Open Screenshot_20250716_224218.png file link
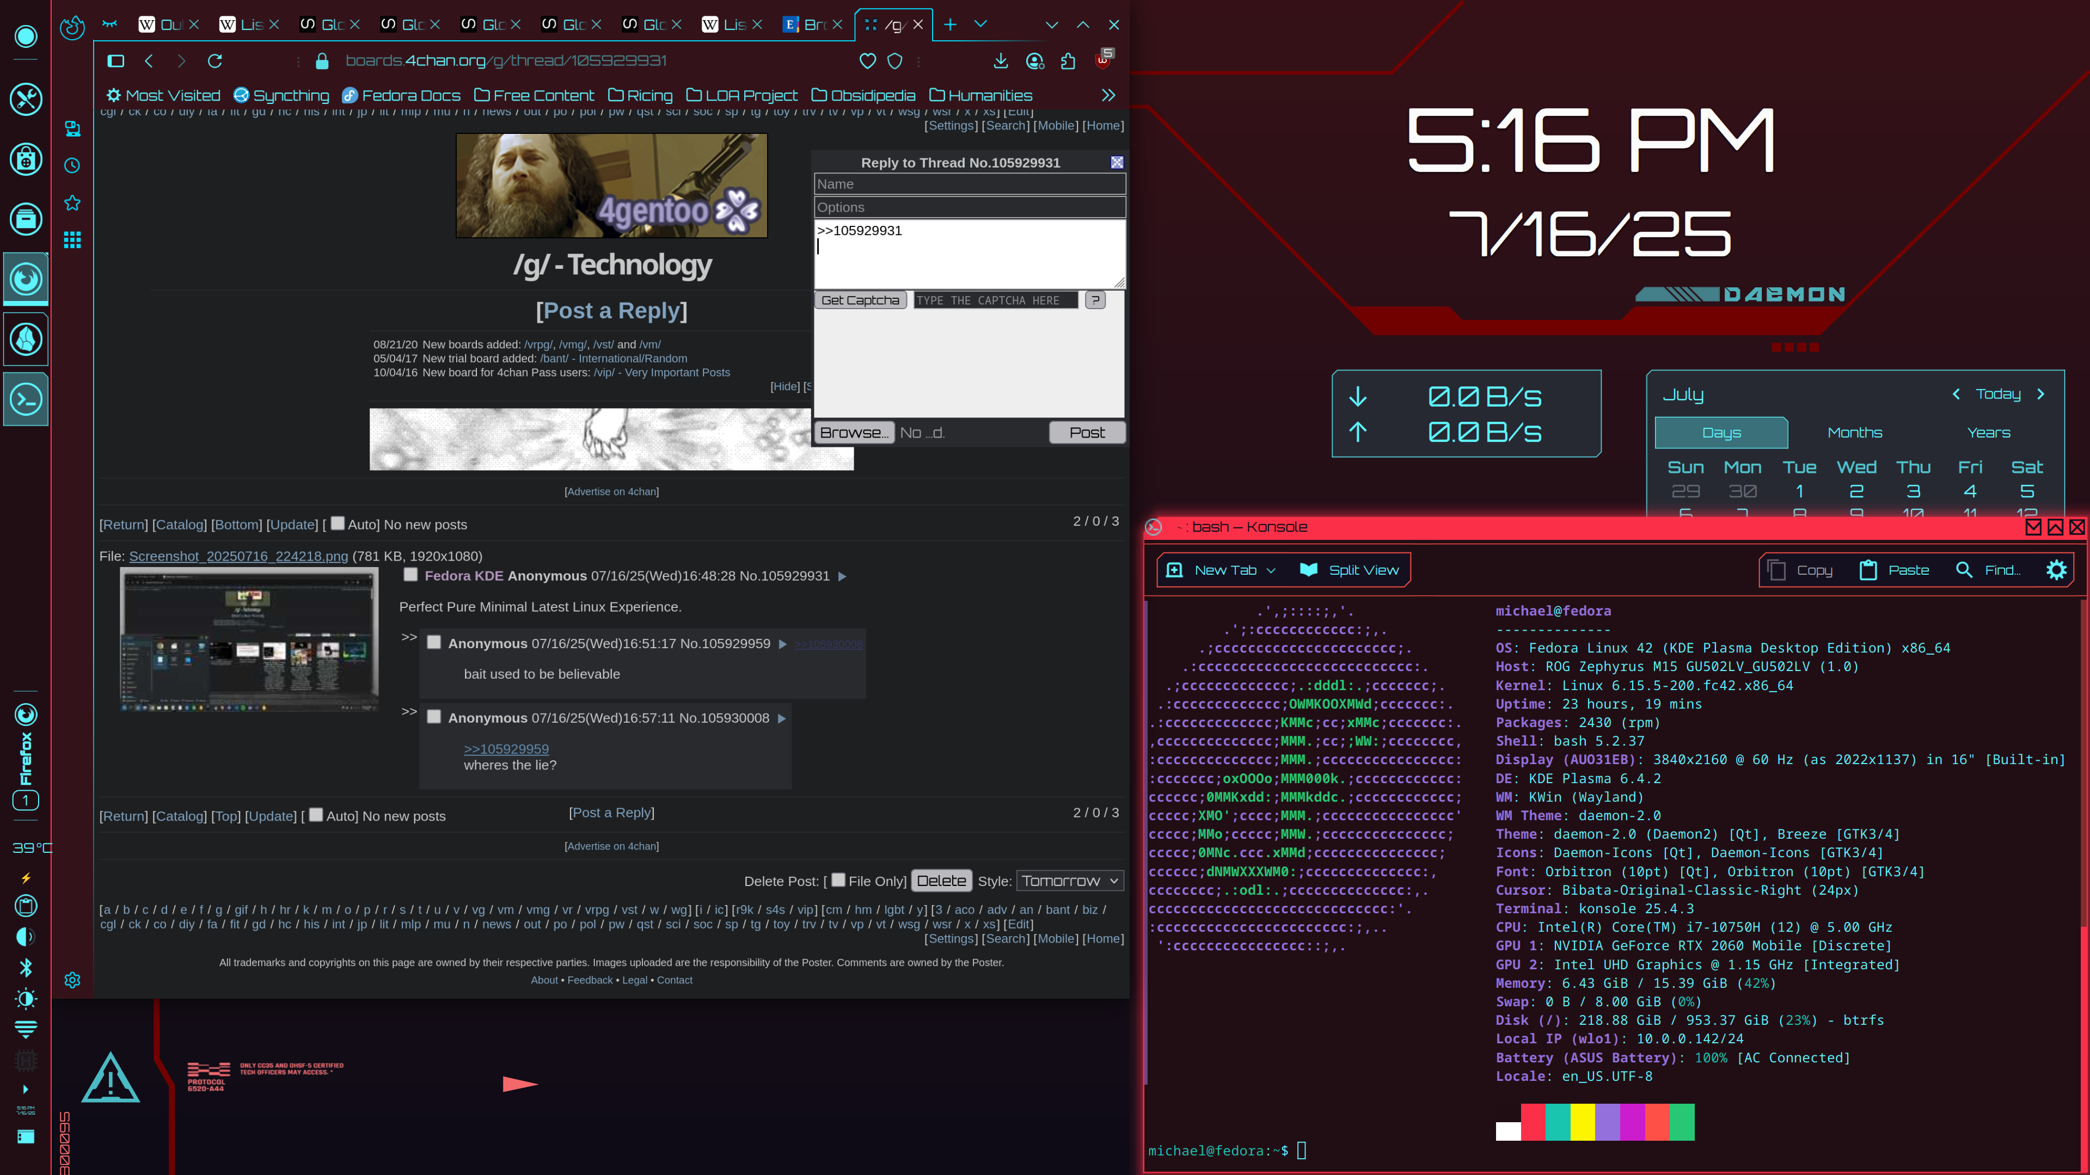 (238, 556)
